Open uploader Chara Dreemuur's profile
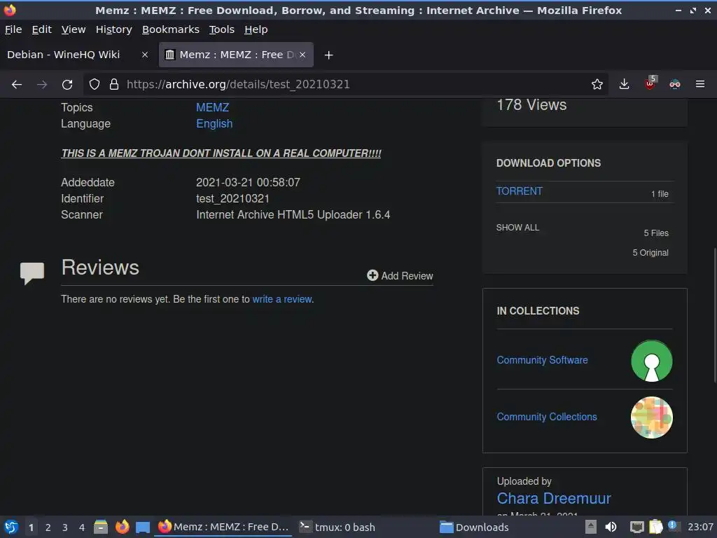 tap(554, 498)
